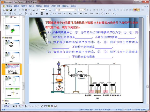The image size is (150, 112).
Task: Select the circle with angle slide thumbnail
Action: point(12,45)
